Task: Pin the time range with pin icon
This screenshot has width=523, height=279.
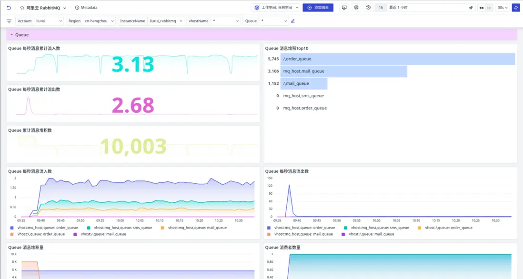Action: (471, 8)
